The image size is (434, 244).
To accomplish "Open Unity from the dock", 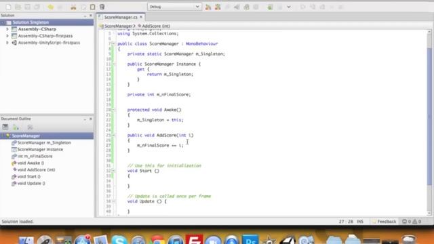I will 288,240.
